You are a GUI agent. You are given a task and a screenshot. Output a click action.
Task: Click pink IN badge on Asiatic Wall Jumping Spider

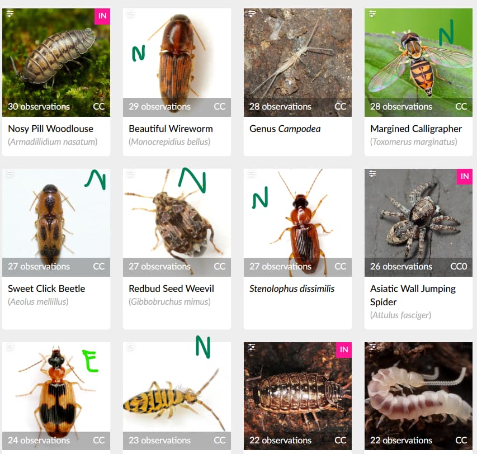(x=465, y=176)
